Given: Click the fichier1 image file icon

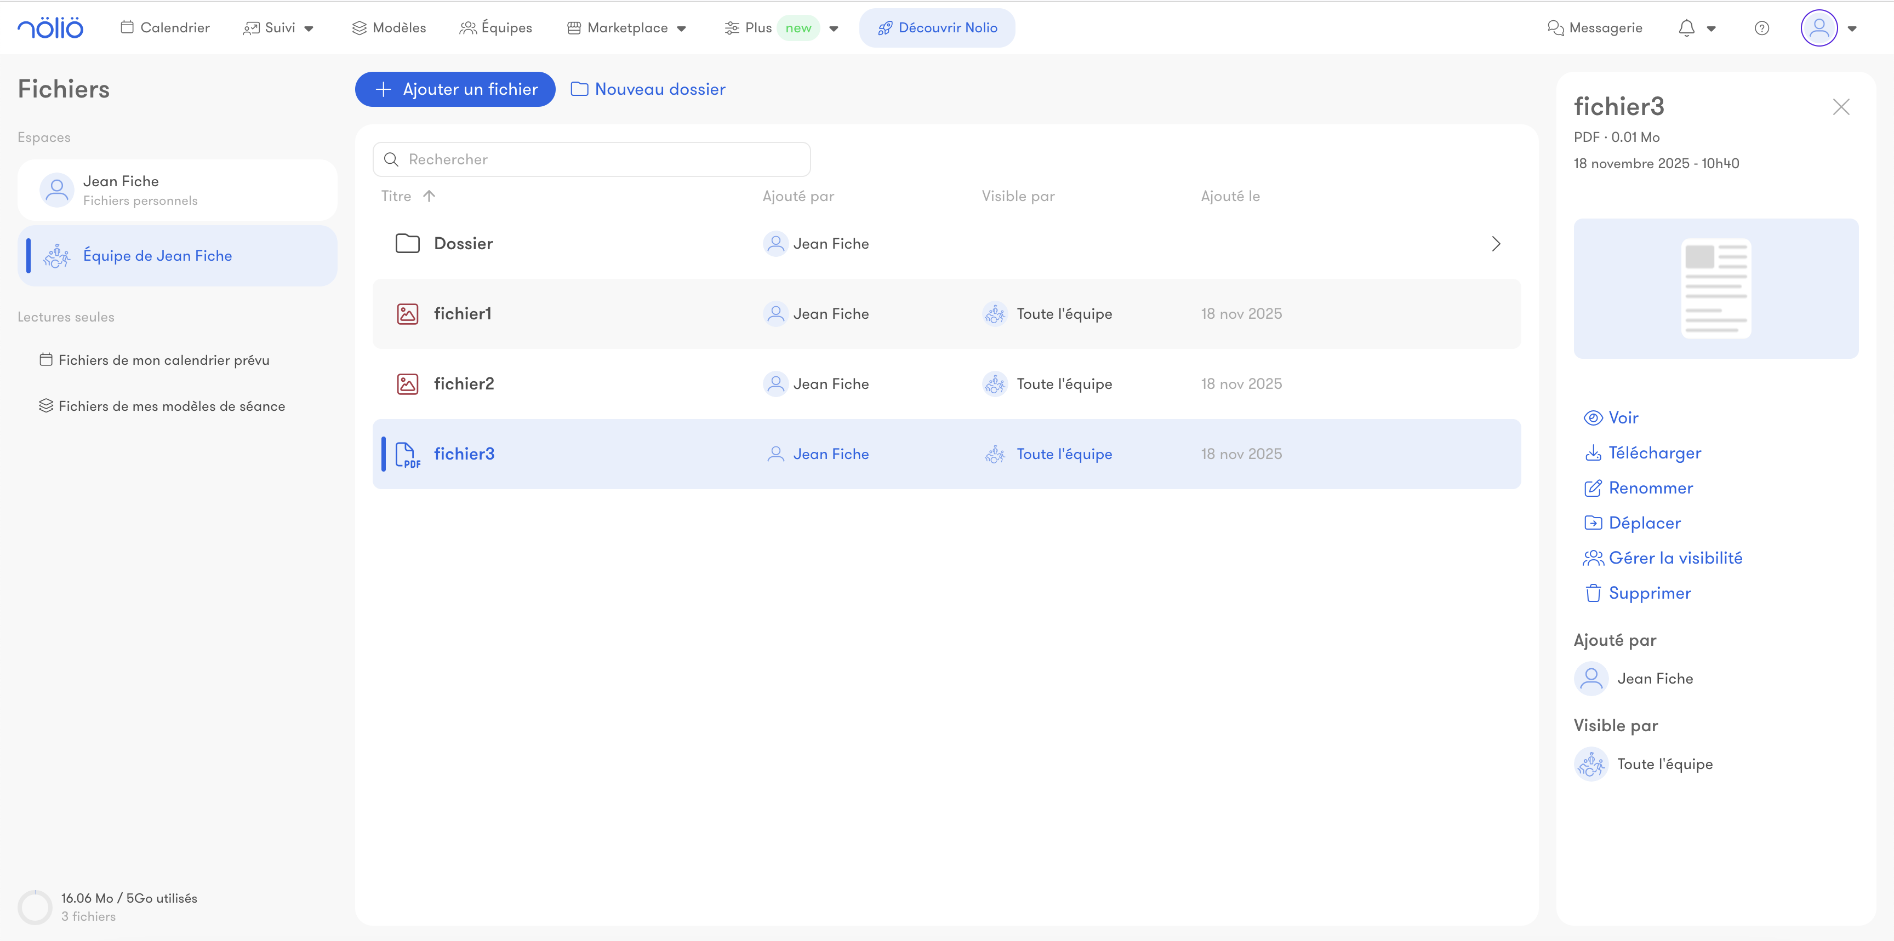Looking at the screenshot, I should (407, 314).
